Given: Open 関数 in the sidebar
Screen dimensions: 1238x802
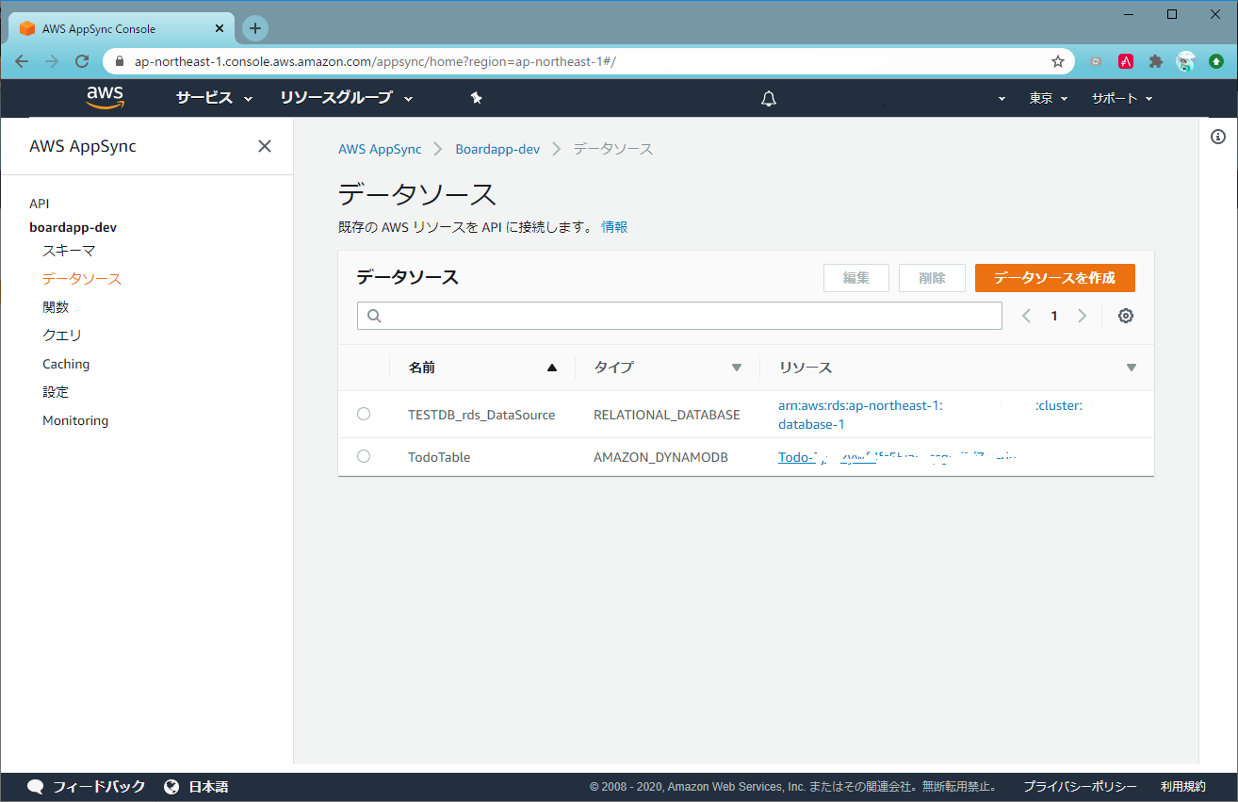Looking at the screenshot, I should [56, 307].
